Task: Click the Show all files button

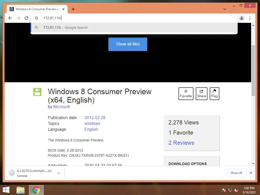Action: (x=128, y=44)
